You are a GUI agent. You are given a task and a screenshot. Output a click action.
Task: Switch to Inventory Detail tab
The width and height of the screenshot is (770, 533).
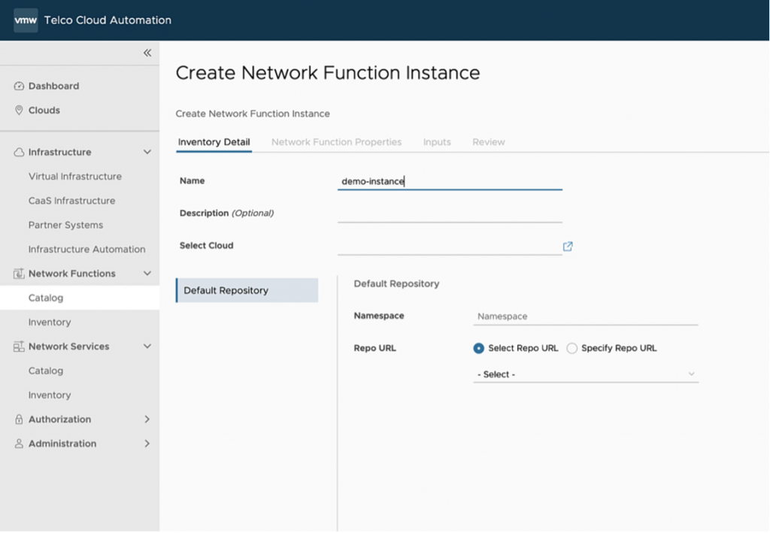(214, 142)
